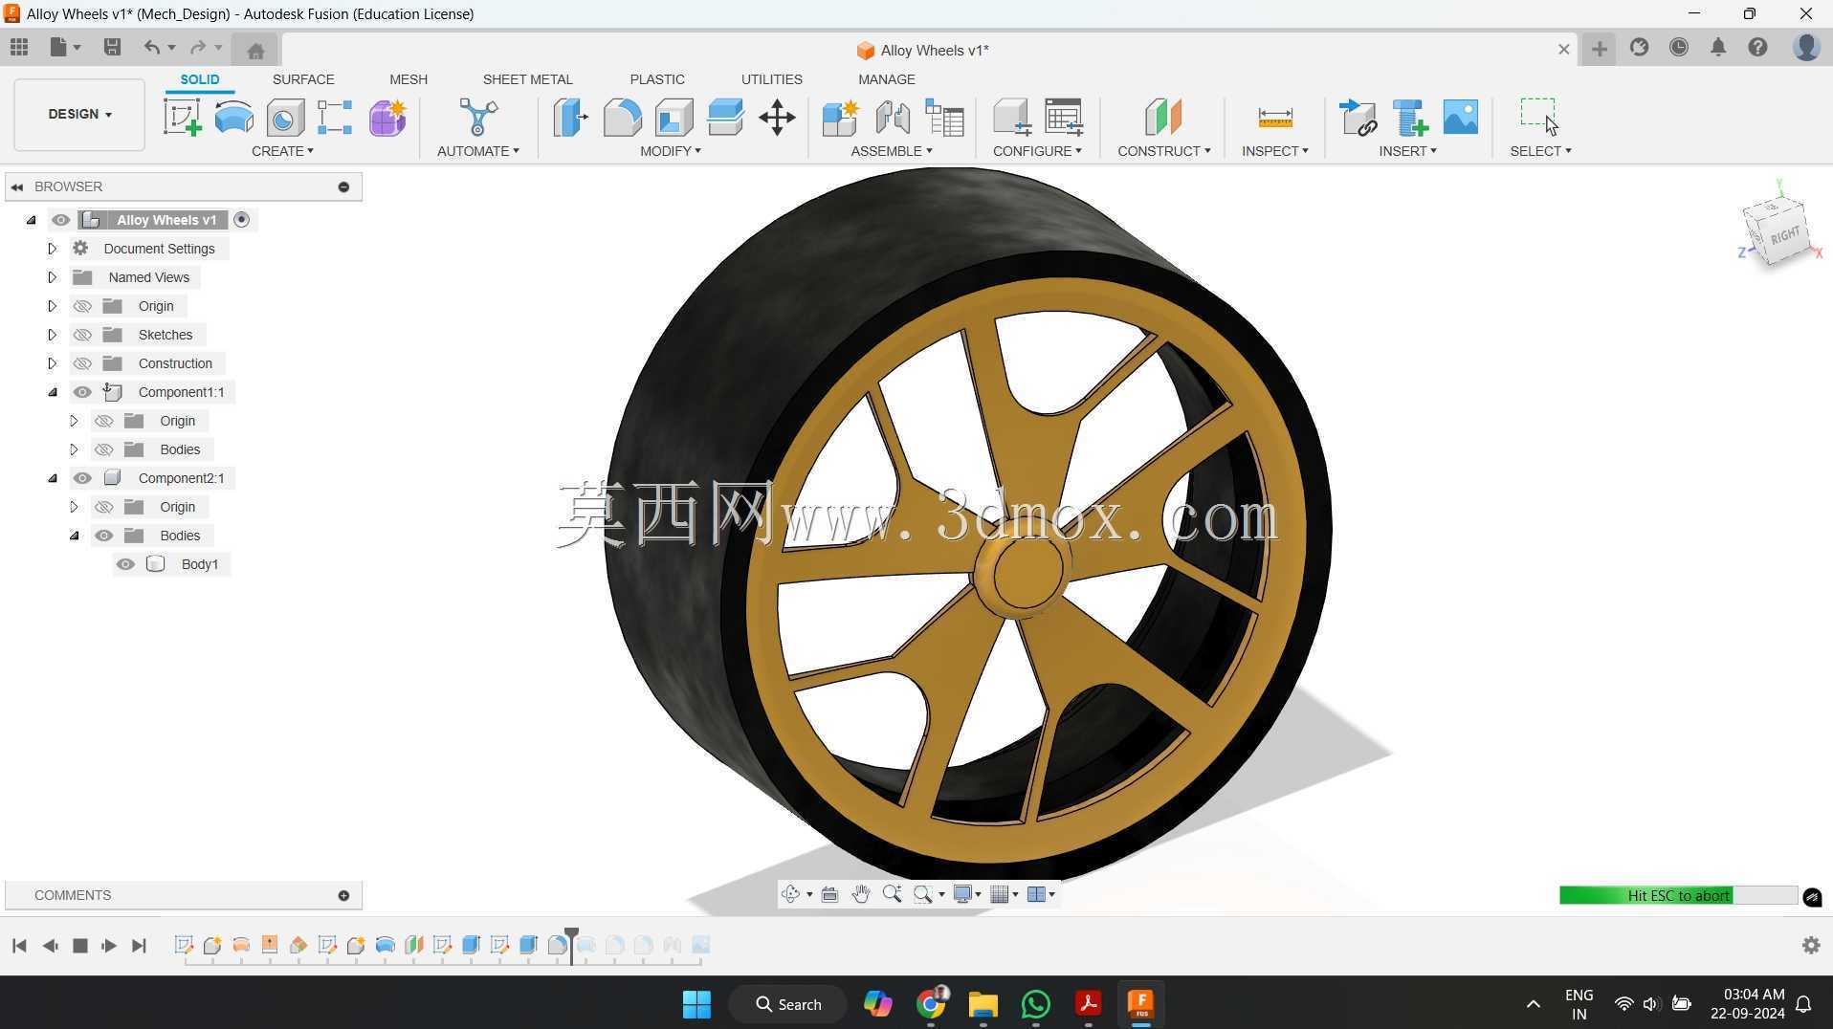Open the ASSEMBLE menu
Screen dimensions: 1833x1029
891,151
